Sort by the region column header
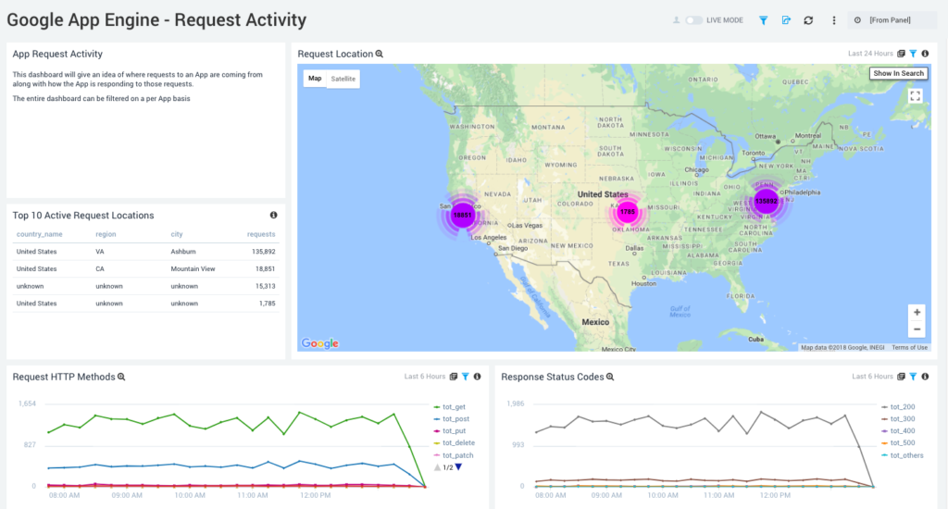 click(106, 234)
